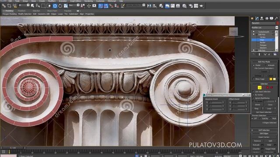The height and width of the screenshot is (157, 280).
Task: Open the Curve Editor icon
Action: tap(172, 6)
